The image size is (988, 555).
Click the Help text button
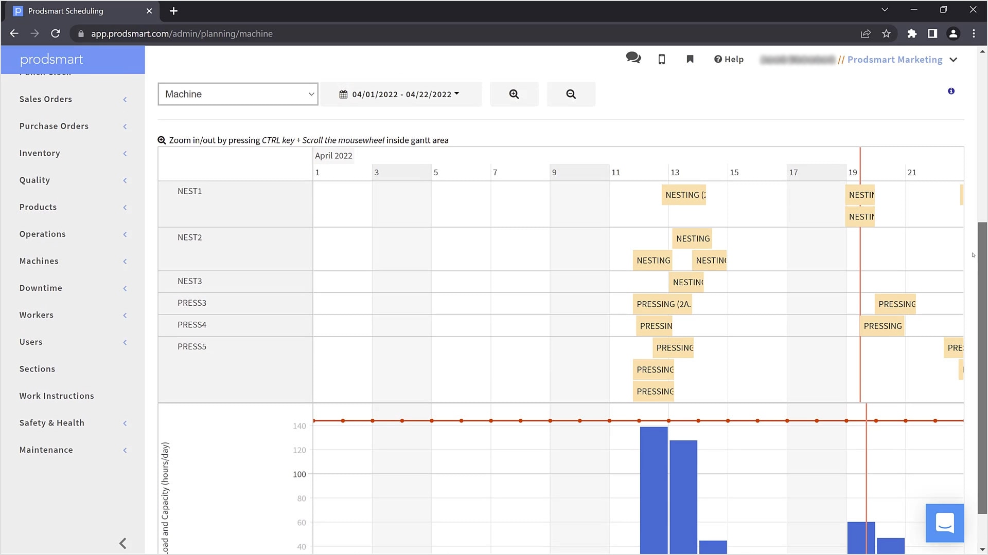pyautogui.click(x=729, y=60)
